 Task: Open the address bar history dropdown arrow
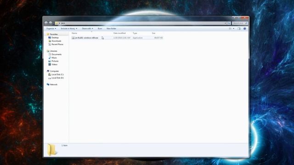click(x=225, y=23)
